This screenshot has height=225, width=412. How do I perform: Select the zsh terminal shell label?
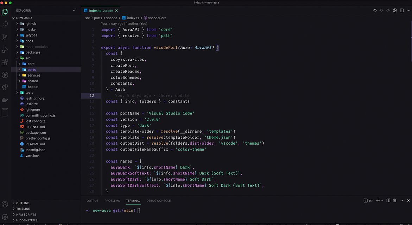coord(369,201)
